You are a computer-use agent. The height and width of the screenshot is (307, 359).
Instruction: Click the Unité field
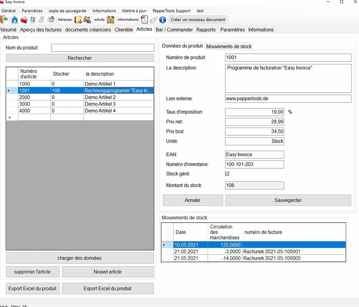coord(255,141)
